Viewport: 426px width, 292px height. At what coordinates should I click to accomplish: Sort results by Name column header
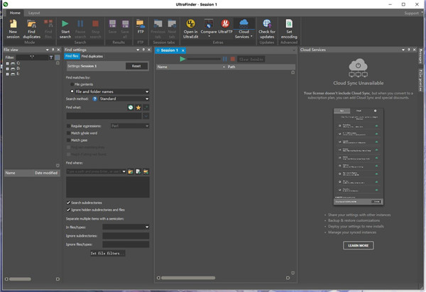point(191,67)
